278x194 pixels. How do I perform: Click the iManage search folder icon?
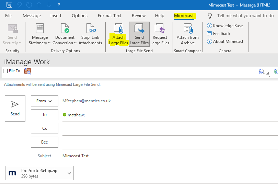[27, 71]
